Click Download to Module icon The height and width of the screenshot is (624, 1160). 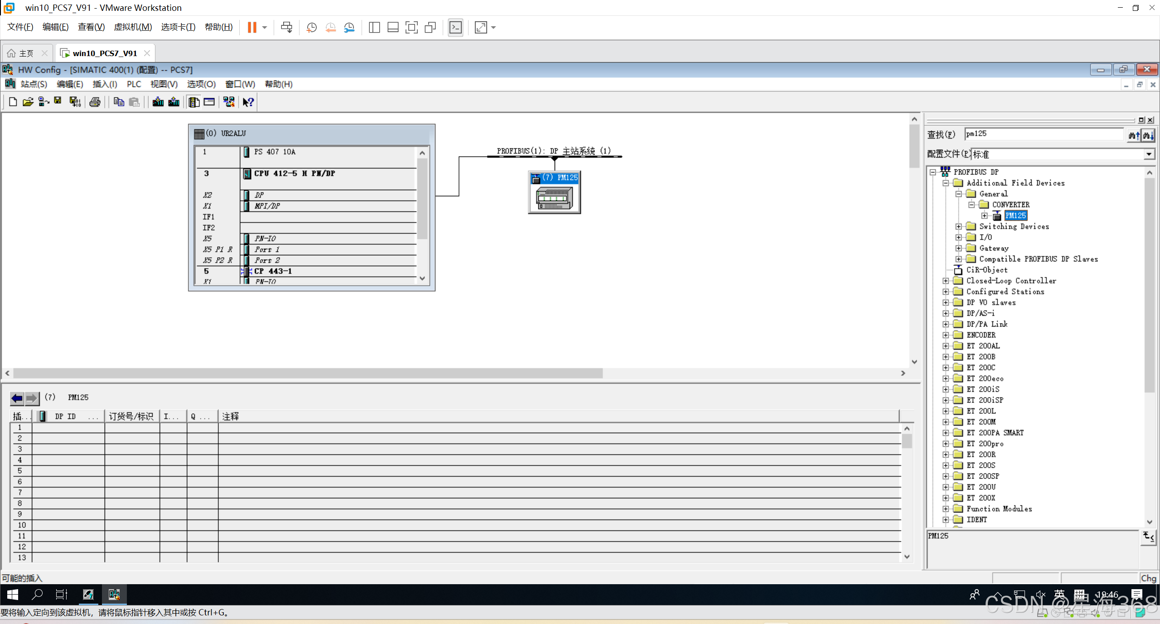click(158, 102)
